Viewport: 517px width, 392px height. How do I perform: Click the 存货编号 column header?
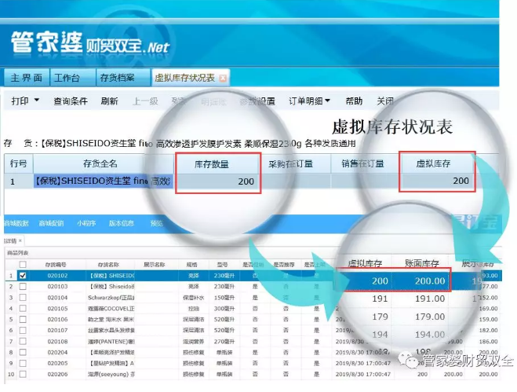[x=56, y=265]
